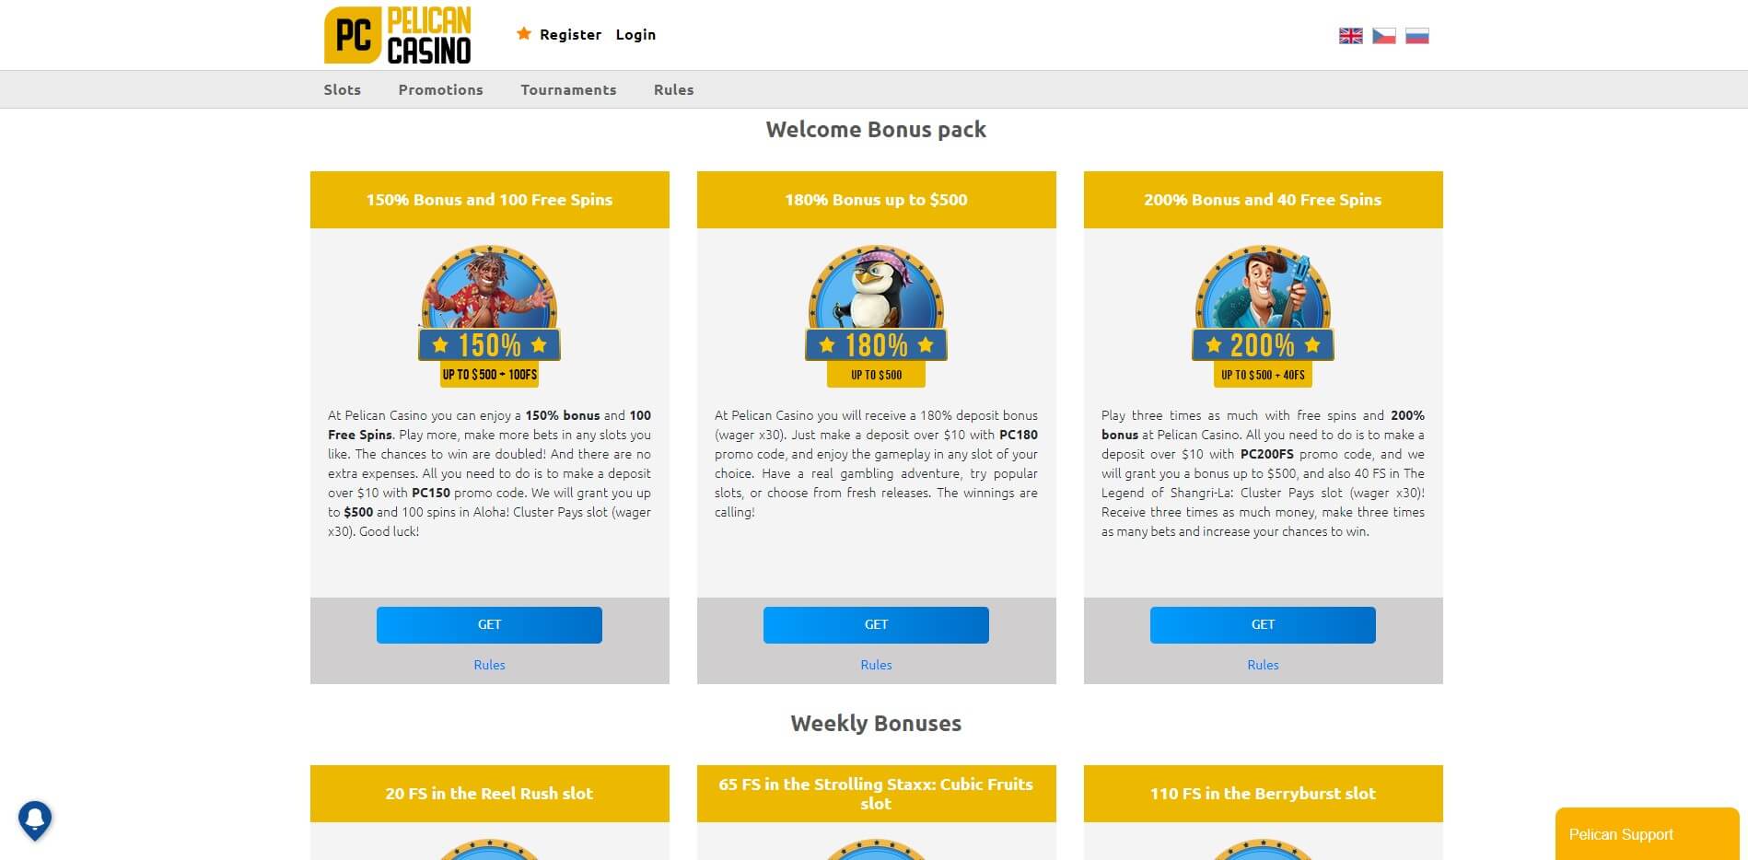Open the Tournaments menu item
Image resolution: width=1748 pixels, height=860 pixels.
pyautogui.click(x=568, y=89)
